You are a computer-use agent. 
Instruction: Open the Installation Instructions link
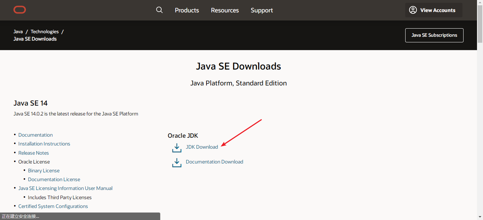pos(44,144)
